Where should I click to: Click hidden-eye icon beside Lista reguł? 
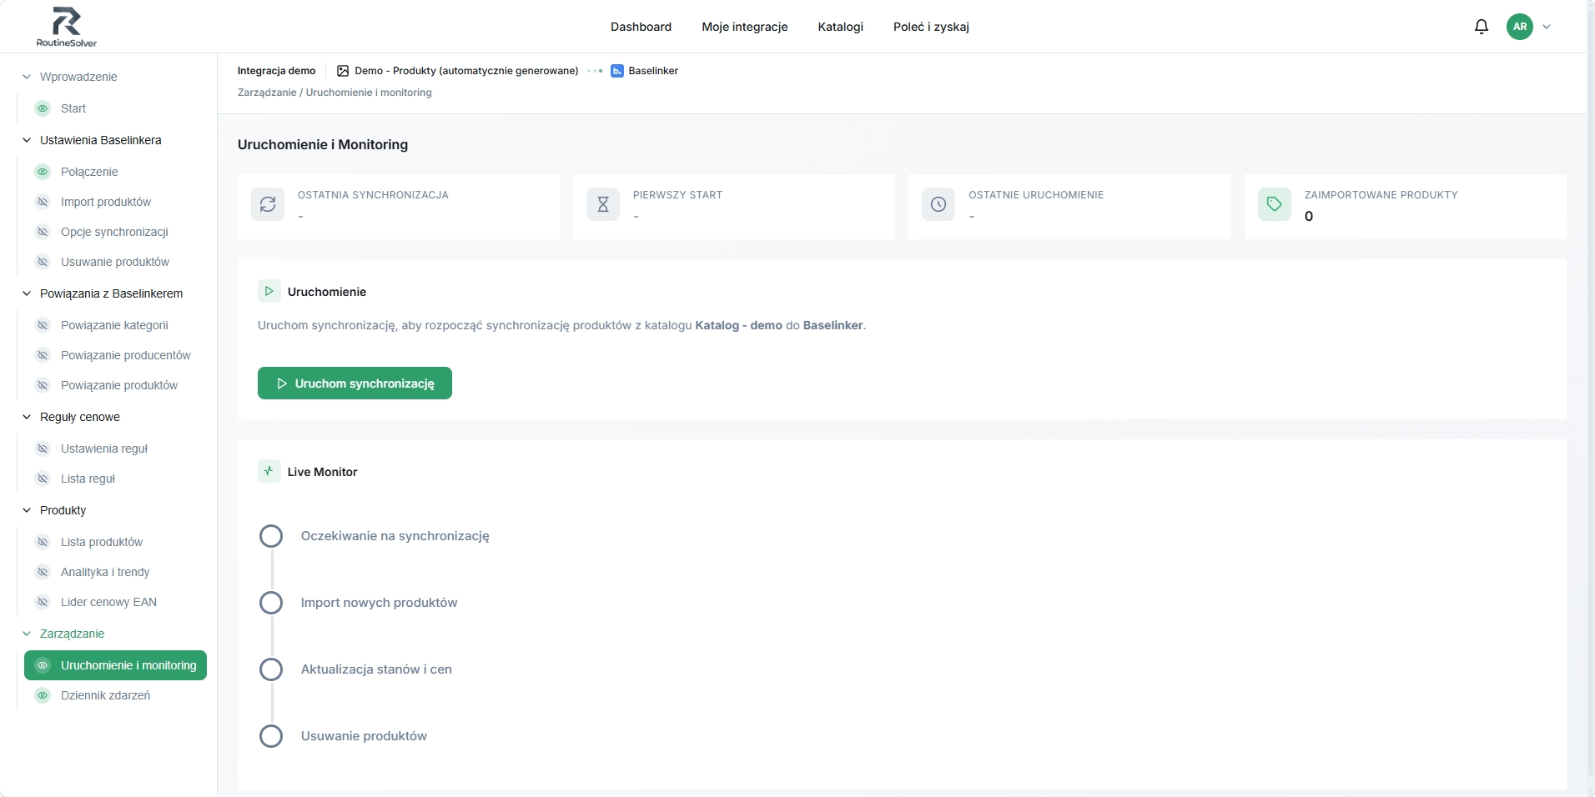pos(43,479)
